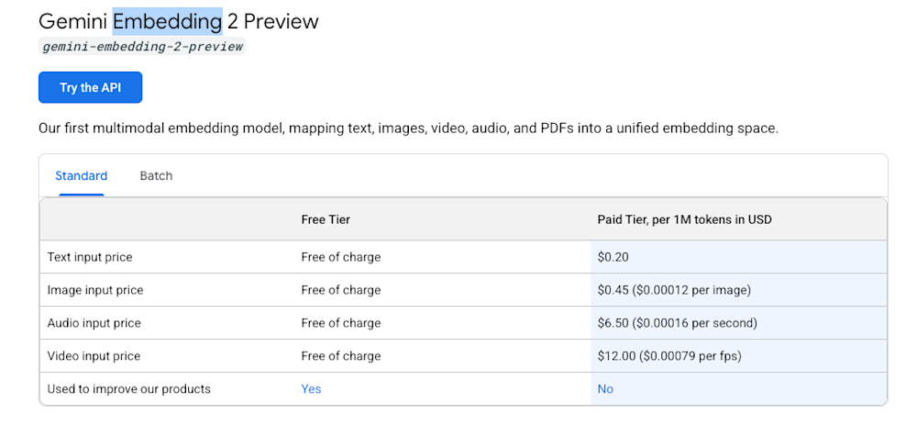The width and height of the screenshot is (917, 436).
Task: Click the multimodal embedding model description
Action: coord(408,129)
